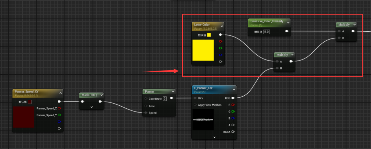The image size is (371, 149).
Task: Expand the E_Panner_Tex bottom arrow
Action: [x=214, y=137]
